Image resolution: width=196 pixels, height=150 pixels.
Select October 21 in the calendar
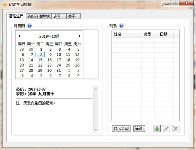31,65
